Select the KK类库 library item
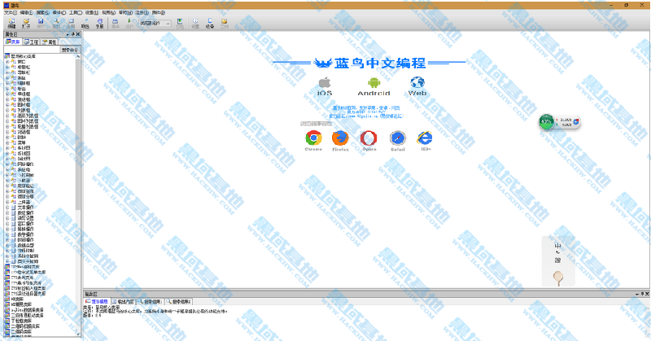651x341 pixels. pos(17,299)
